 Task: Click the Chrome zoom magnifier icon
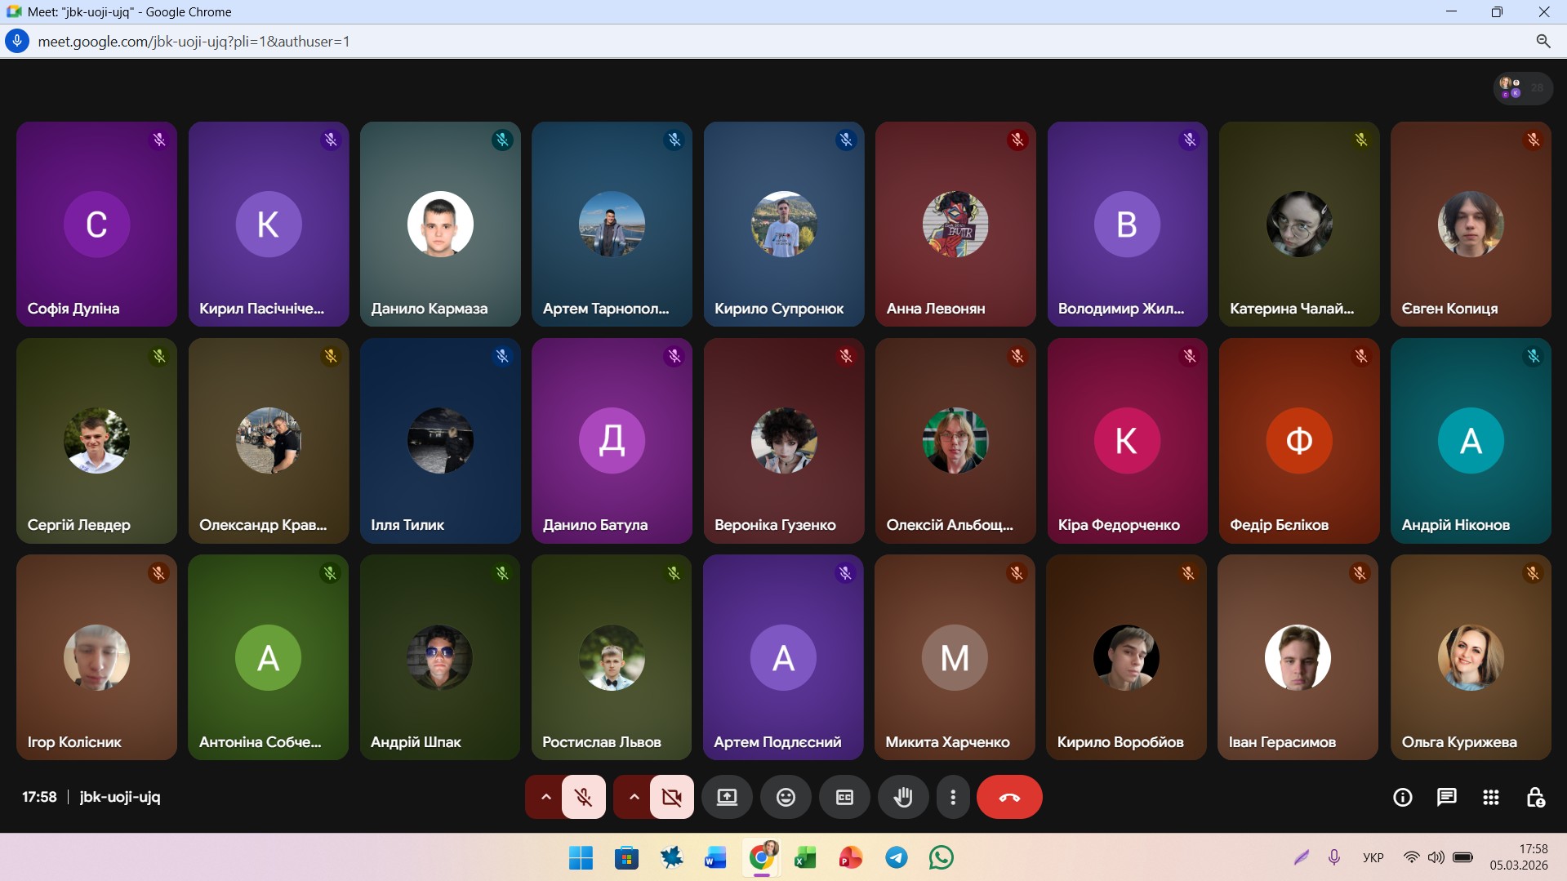(1543, 42)
